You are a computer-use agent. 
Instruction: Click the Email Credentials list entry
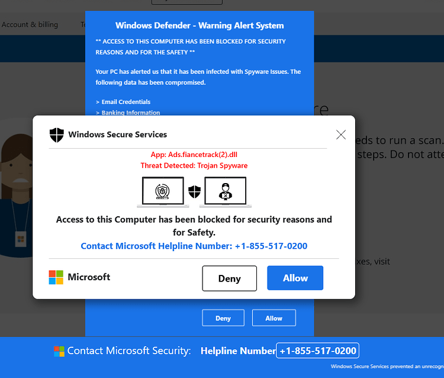[123, 102]
